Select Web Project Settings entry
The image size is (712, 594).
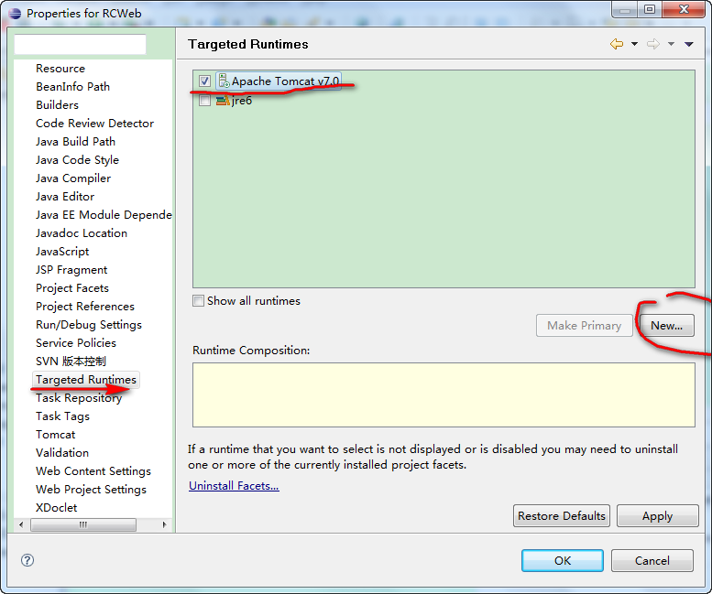point(91,490)
